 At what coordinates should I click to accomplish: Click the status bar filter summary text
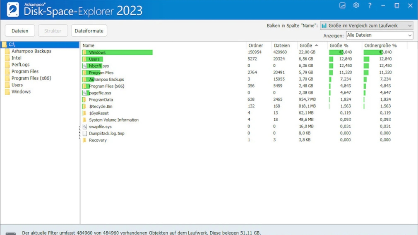coord(141,233)
